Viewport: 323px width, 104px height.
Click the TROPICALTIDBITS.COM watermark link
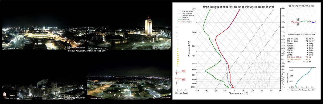(301, 6)
